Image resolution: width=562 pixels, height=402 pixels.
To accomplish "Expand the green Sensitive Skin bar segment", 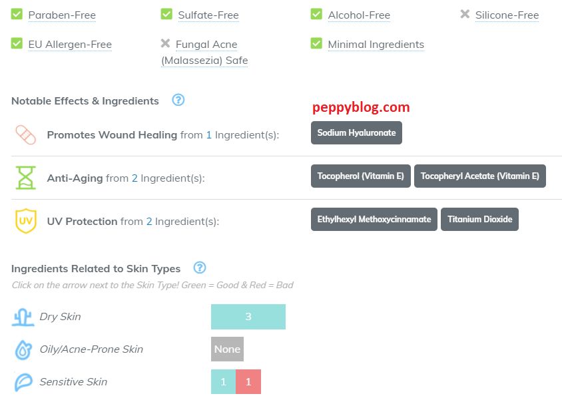I will [223, 382].
